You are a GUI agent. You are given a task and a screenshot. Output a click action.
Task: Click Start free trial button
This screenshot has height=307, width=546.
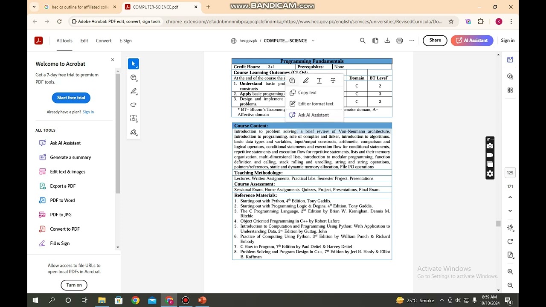71,98
